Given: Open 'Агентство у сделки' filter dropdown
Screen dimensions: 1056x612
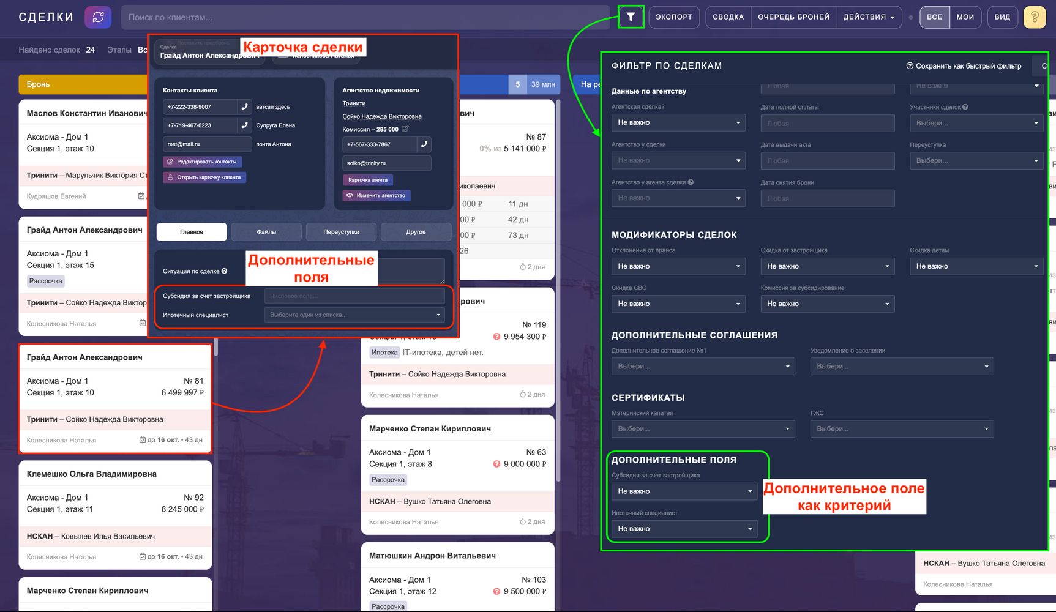Looking at the screenshot, I should [678, 160].
